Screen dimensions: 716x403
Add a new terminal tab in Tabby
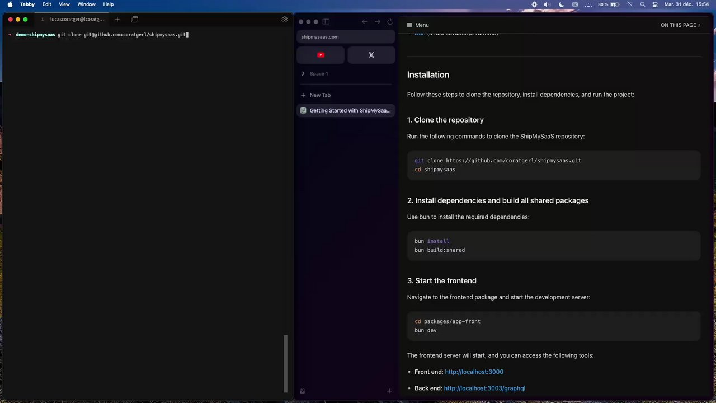[x=117, y=19]
